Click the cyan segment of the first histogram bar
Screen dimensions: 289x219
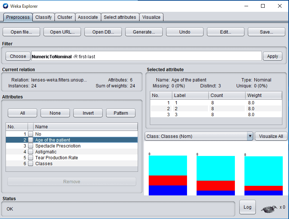coord(168,166)
